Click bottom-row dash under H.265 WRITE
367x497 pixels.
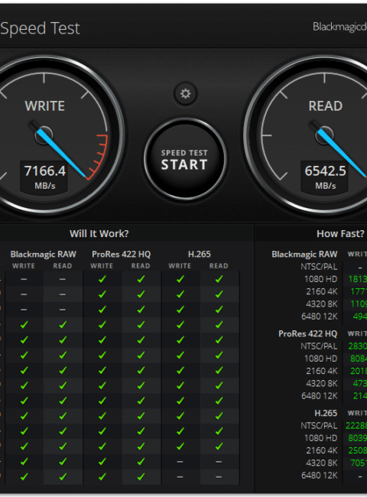180,476
